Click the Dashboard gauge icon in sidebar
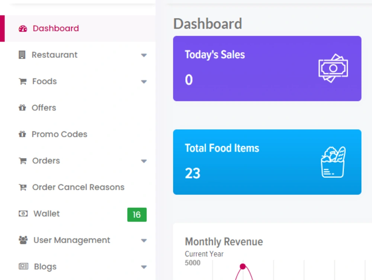Image resolution: width=372 pixels, height=280 pixels. tap(23, 29)
